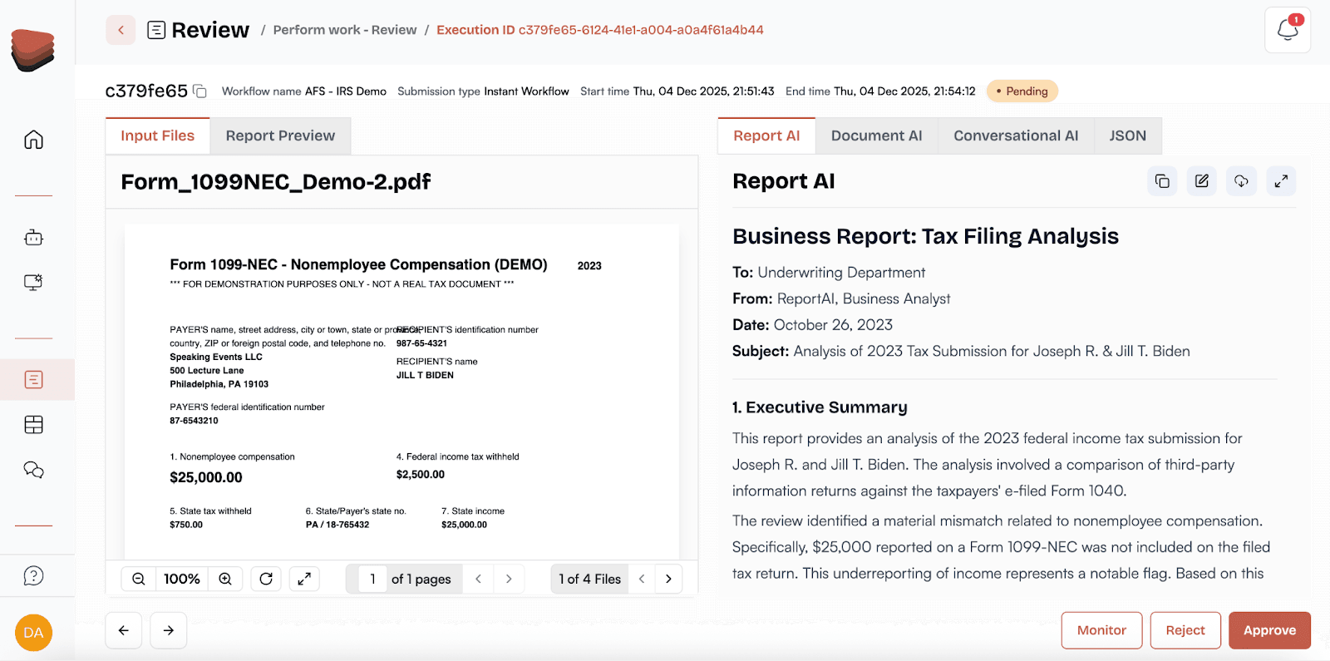Go back using the red chevron button

[x=121, y=30]
